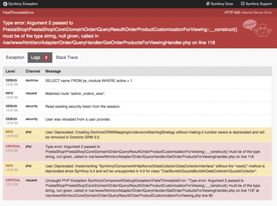Screen dimensions: 277x206
Task: Click the UnderscoreNamingStrategy deprecation message
Action: coord(155,135)
